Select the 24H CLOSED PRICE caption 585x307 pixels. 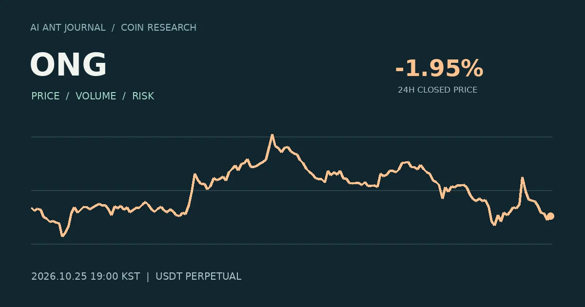437,90
